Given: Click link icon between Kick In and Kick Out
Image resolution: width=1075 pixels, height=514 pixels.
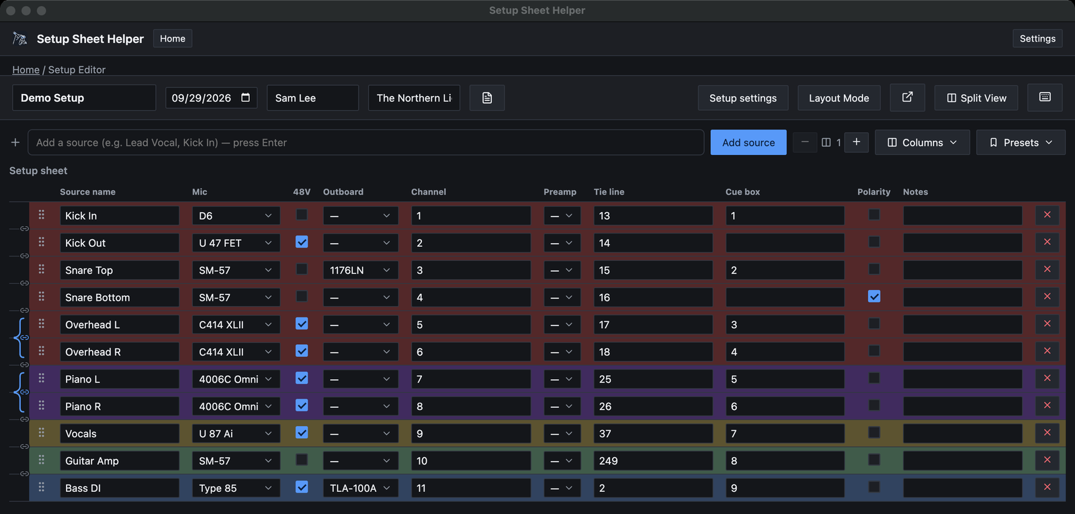Looking at the screenshot, I should point(24,229).
